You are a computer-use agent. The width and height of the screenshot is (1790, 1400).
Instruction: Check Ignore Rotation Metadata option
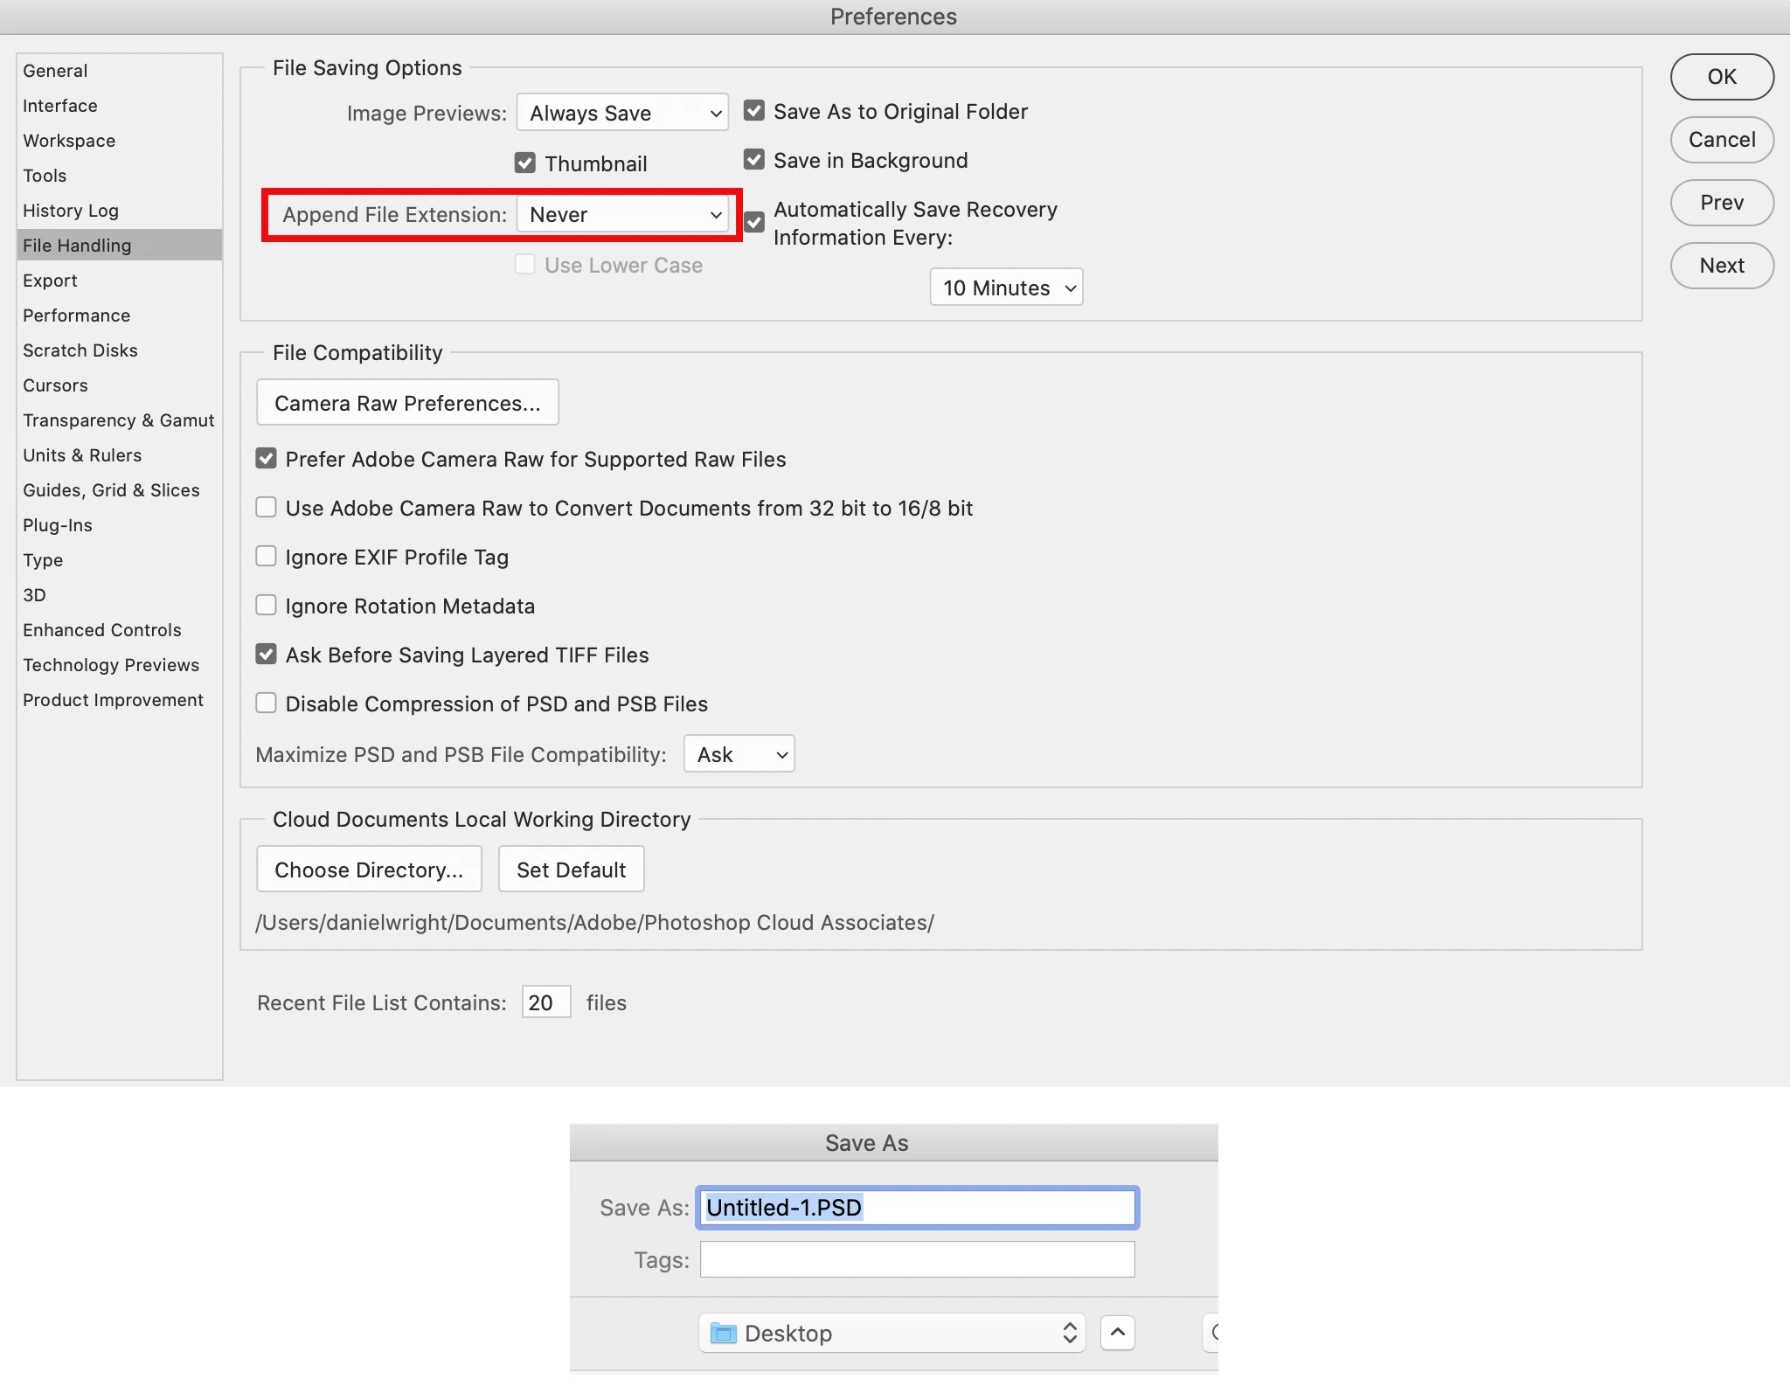coord(267,606)
